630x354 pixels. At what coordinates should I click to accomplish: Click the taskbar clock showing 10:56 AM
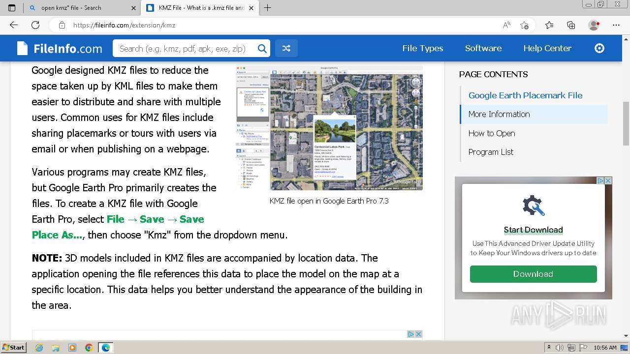(605, 348)
